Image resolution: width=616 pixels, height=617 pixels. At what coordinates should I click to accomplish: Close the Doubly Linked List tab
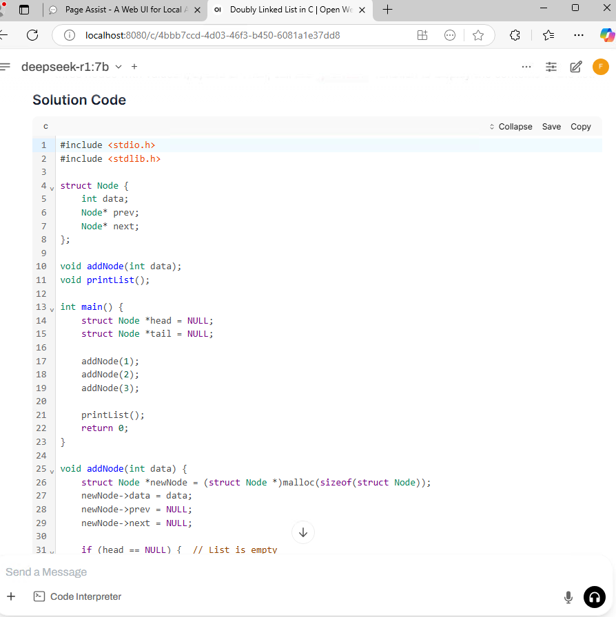click(x=362, y=10)
